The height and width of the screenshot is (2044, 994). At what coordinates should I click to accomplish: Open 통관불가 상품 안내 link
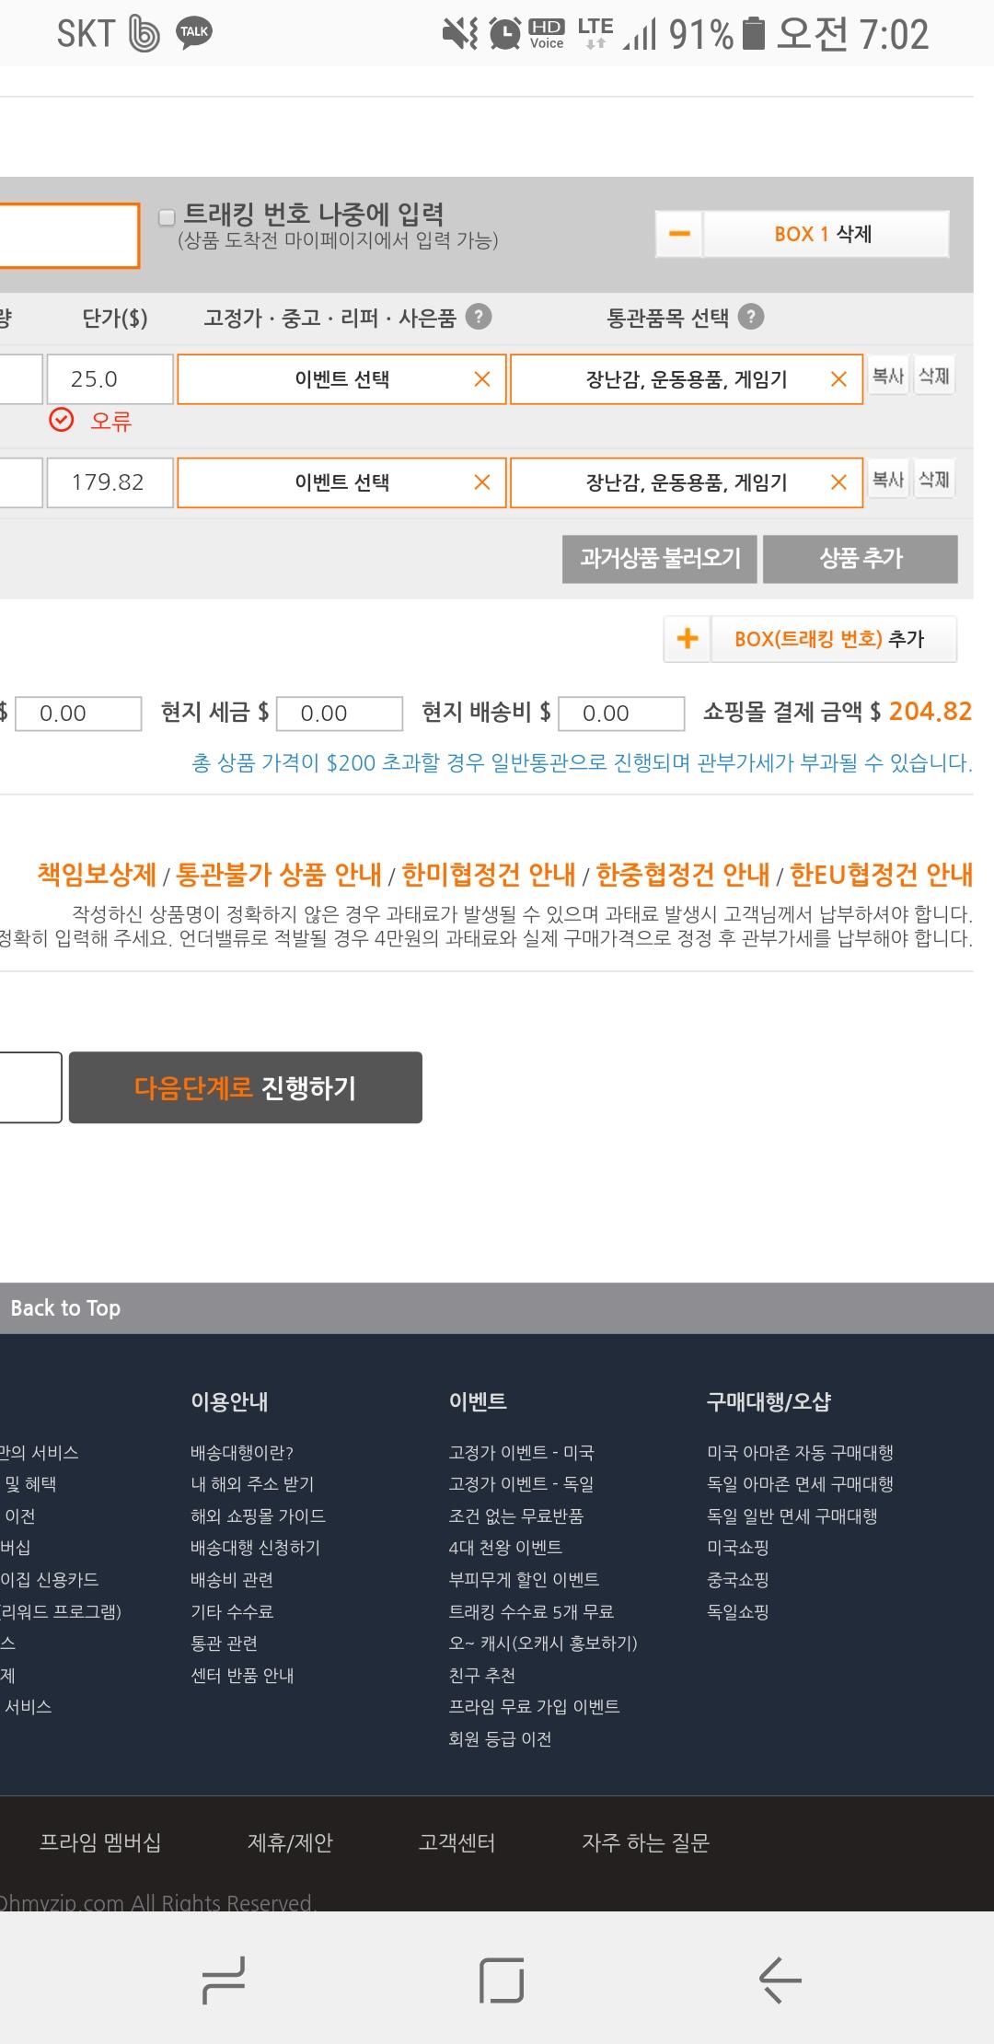279,875
